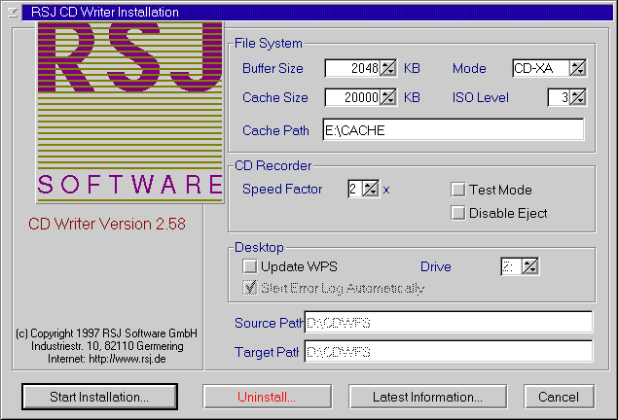This screenshot has width=618, height=420.
Task: Click the Start Installation button
Action: click(x=99, y=397)
